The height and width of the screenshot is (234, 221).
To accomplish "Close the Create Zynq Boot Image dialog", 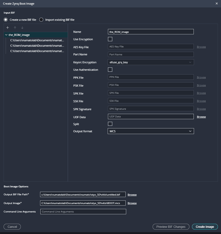I will 217,4.
